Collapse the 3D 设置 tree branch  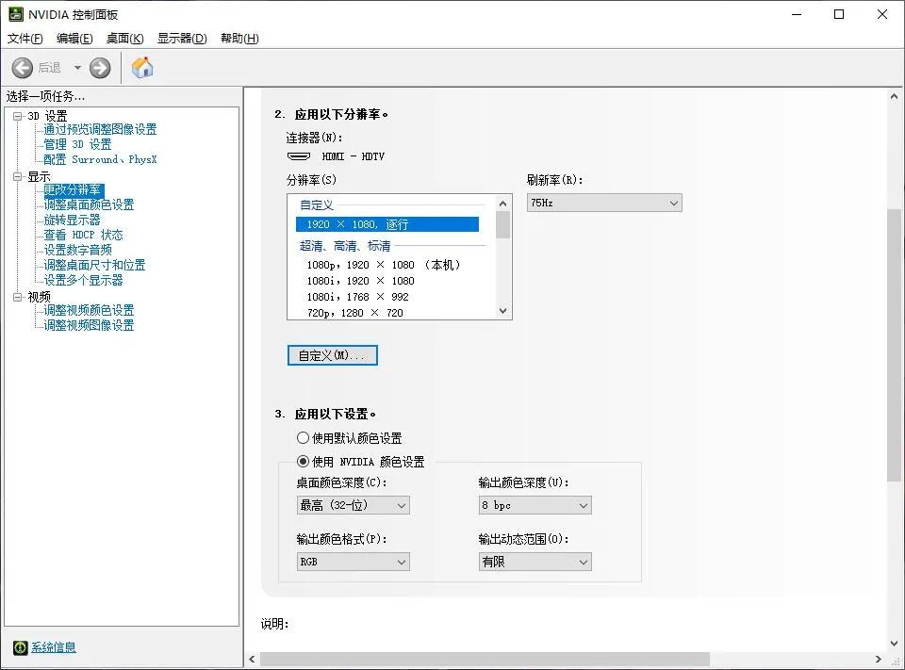pos(18,115)
